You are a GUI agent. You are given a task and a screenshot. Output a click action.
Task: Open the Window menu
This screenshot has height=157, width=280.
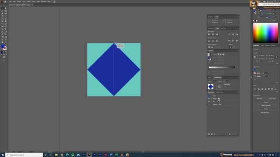(44, 2)
